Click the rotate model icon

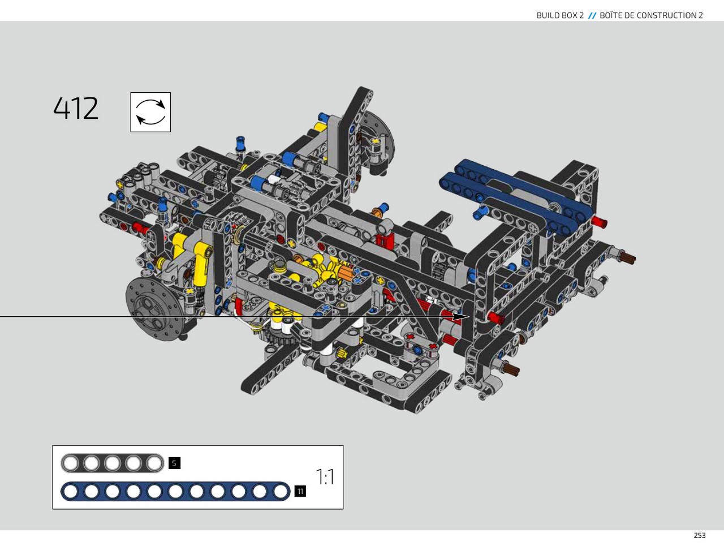[150, 112]
